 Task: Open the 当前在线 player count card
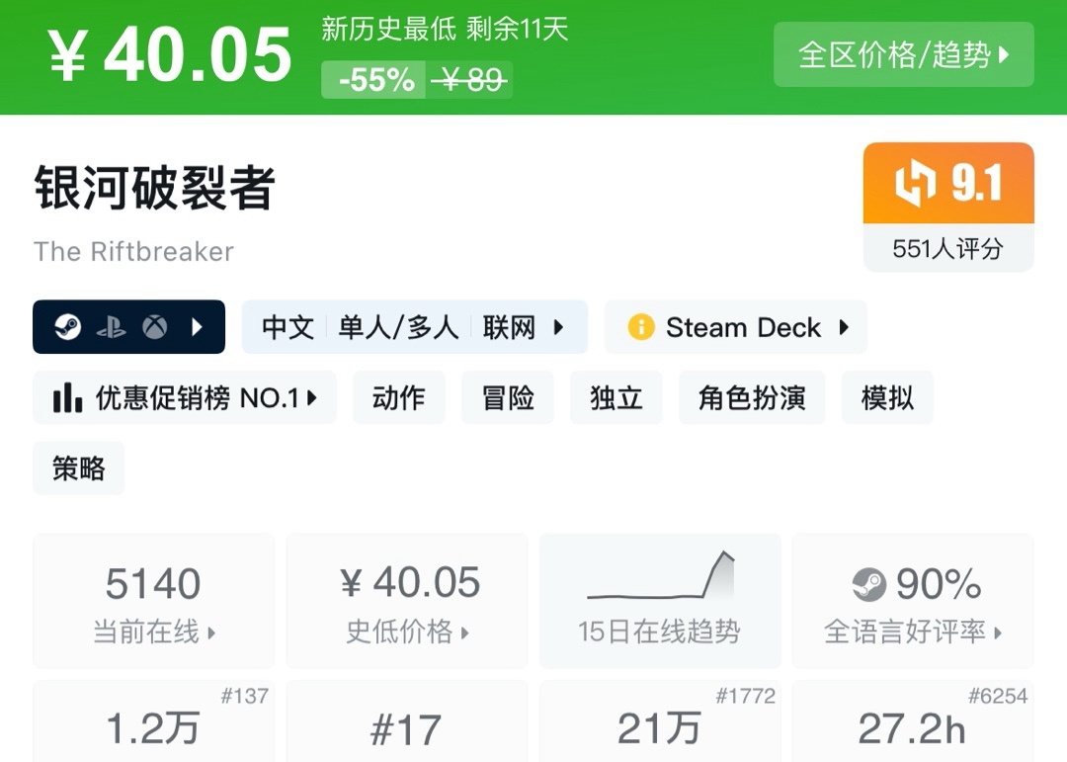pos(153,602)
